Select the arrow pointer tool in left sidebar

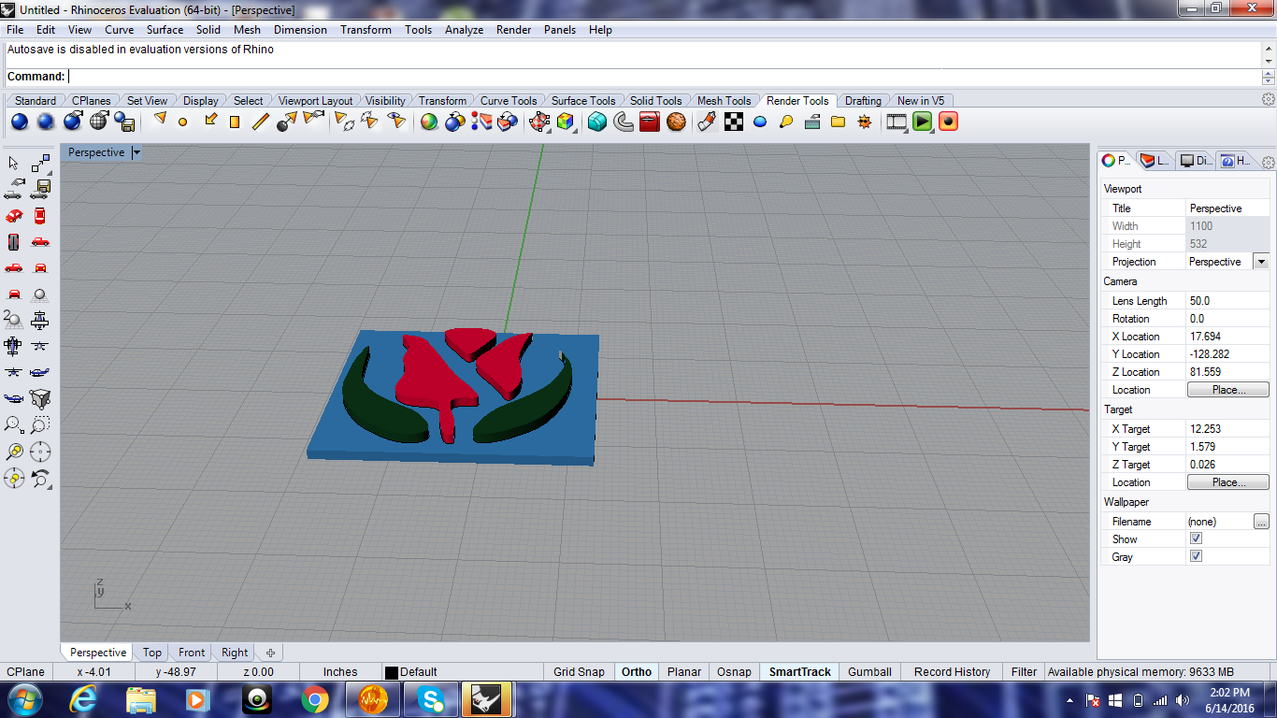pos(13,164)
